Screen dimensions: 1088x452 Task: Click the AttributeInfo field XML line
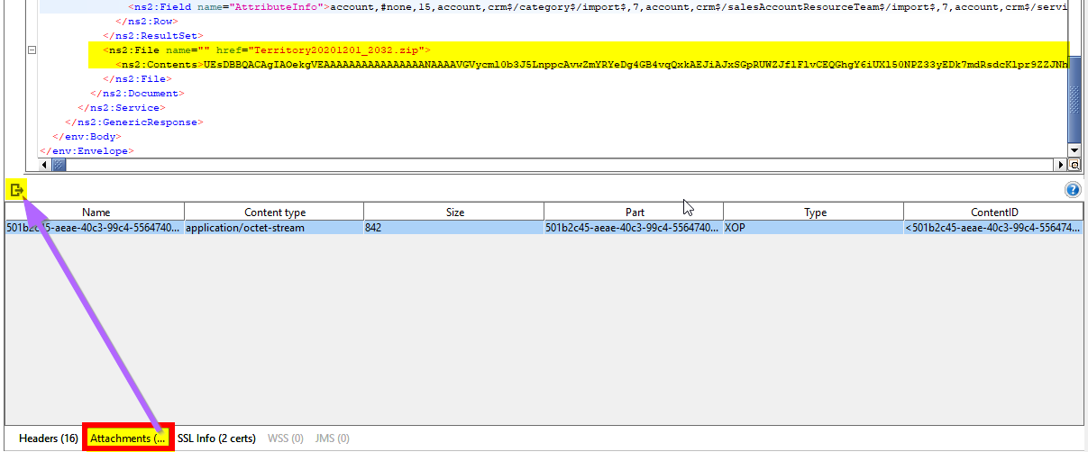click(598, 7)
